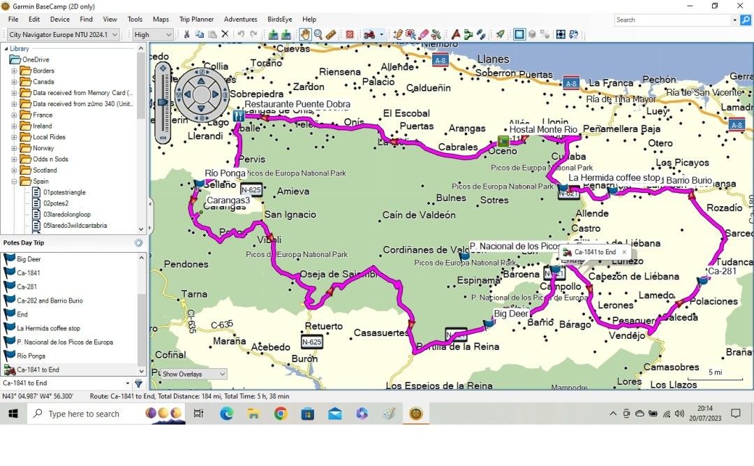Open the Ca-1841 to End filter dropdown
This screenshot has width=754, height=466.
click(128, 383)
